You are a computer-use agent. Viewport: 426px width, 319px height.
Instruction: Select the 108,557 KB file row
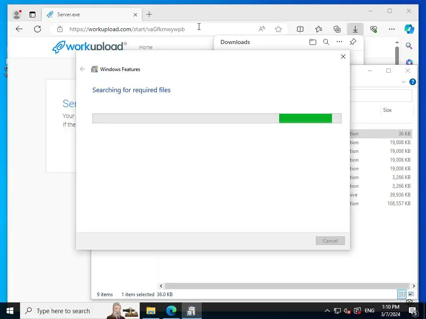tap(381, 204)
